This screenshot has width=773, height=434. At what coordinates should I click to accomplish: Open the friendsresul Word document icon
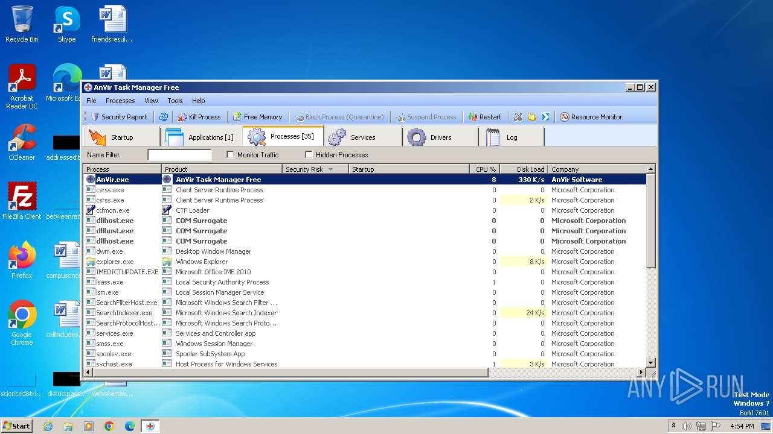coord(112,24)
